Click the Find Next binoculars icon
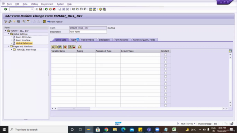The height and width of the screenshot is (133, 237). pyautogui.click(x=67, y=9)
